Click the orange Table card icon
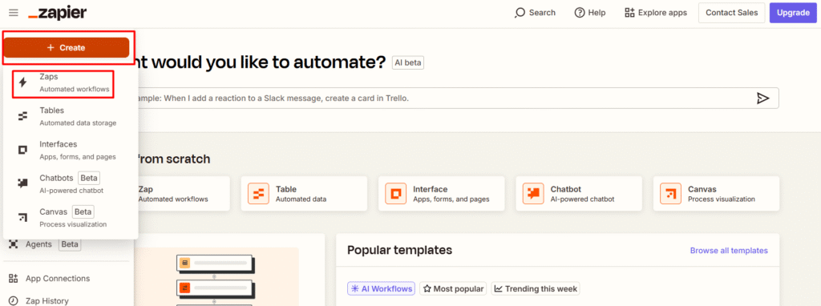This screenshot has width=821, height=306. point(258,194)
